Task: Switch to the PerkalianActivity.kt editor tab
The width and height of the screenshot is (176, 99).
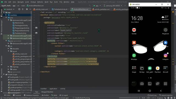Action: [x=61, y=9]
